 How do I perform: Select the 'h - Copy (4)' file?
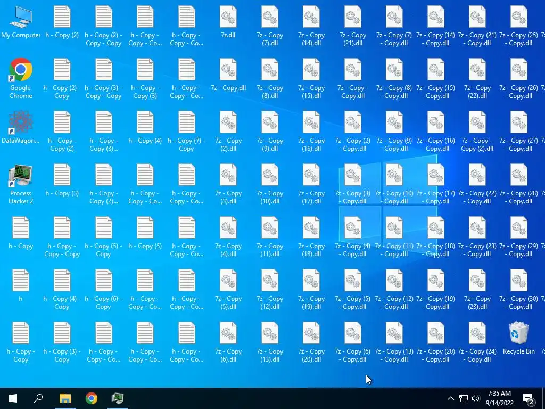coord(145,127)
